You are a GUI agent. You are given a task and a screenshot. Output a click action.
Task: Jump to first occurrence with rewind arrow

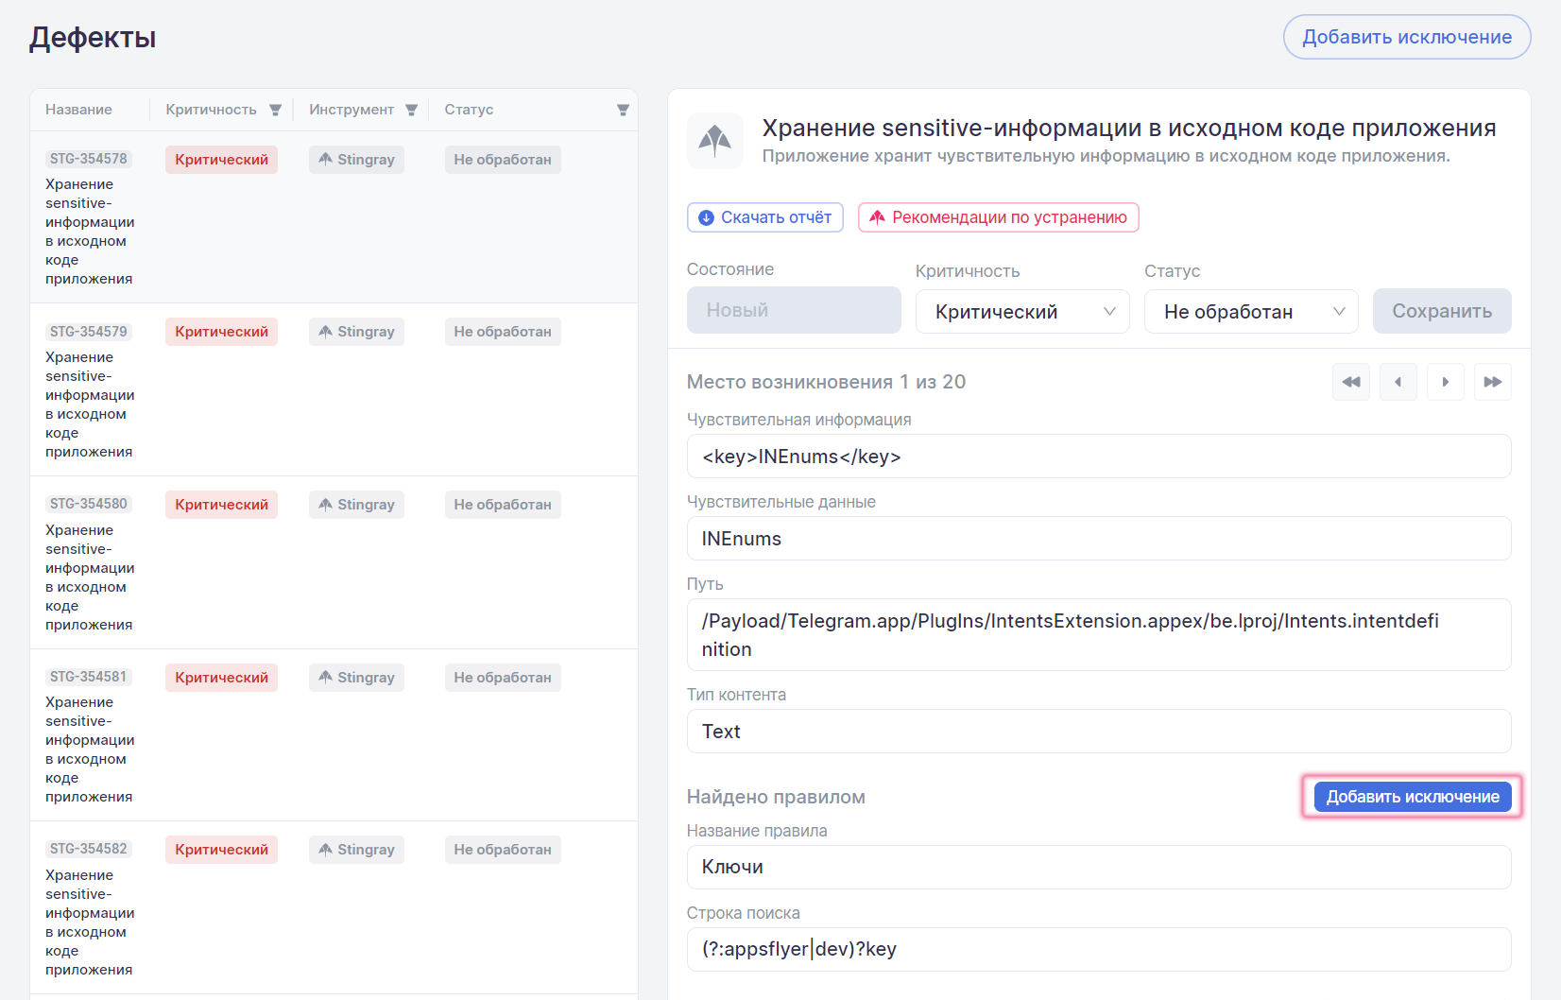(1350, 382)
